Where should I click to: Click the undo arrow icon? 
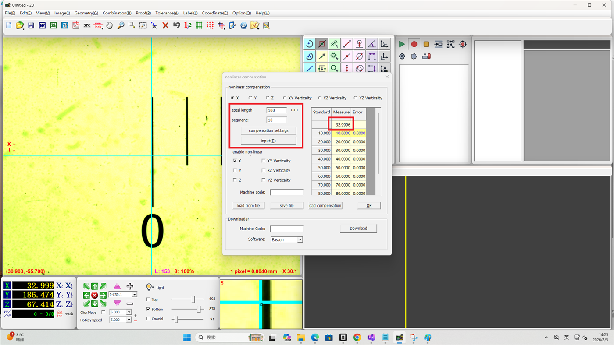(176, 25)
